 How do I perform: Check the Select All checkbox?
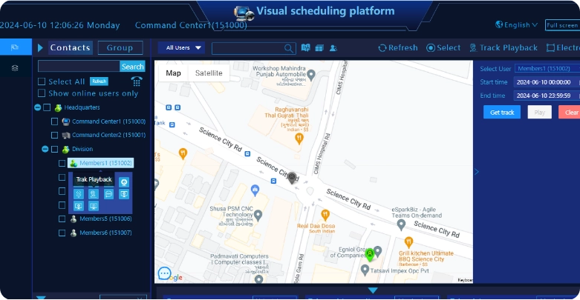(x=42, y=81)
